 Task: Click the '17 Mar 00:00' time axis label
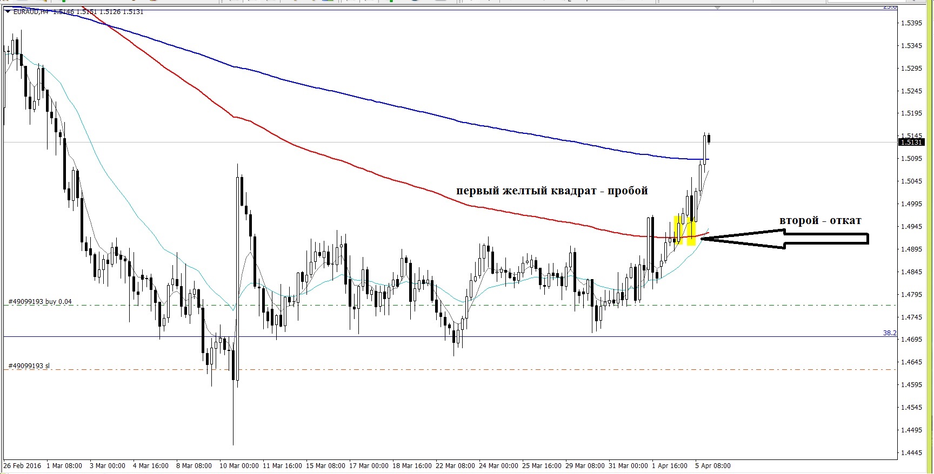coord(369,465)
